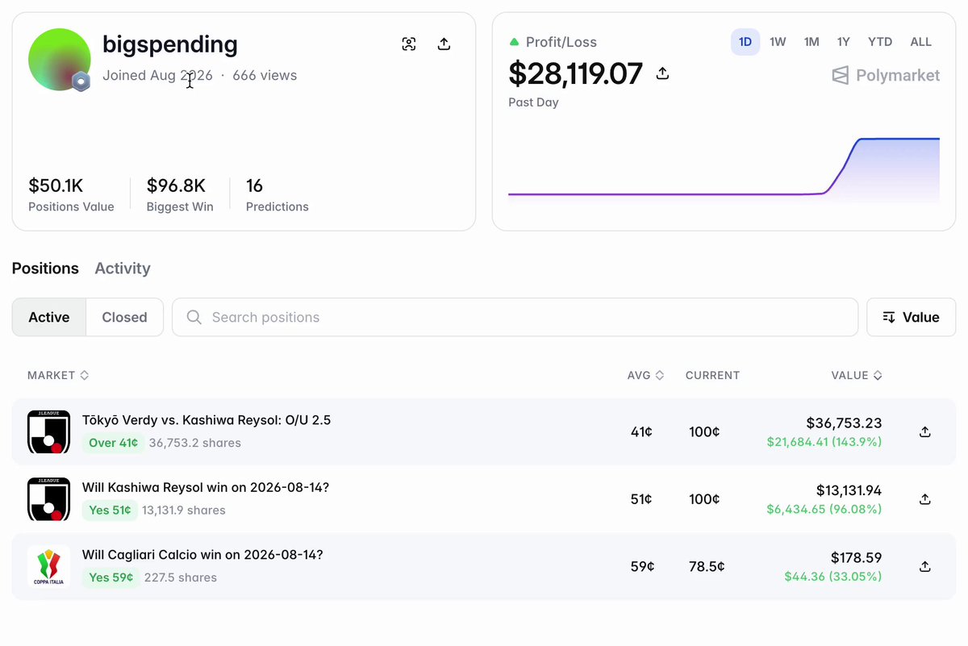Switch to the Activity tab

pyautogui.click(x=123, y=269)
